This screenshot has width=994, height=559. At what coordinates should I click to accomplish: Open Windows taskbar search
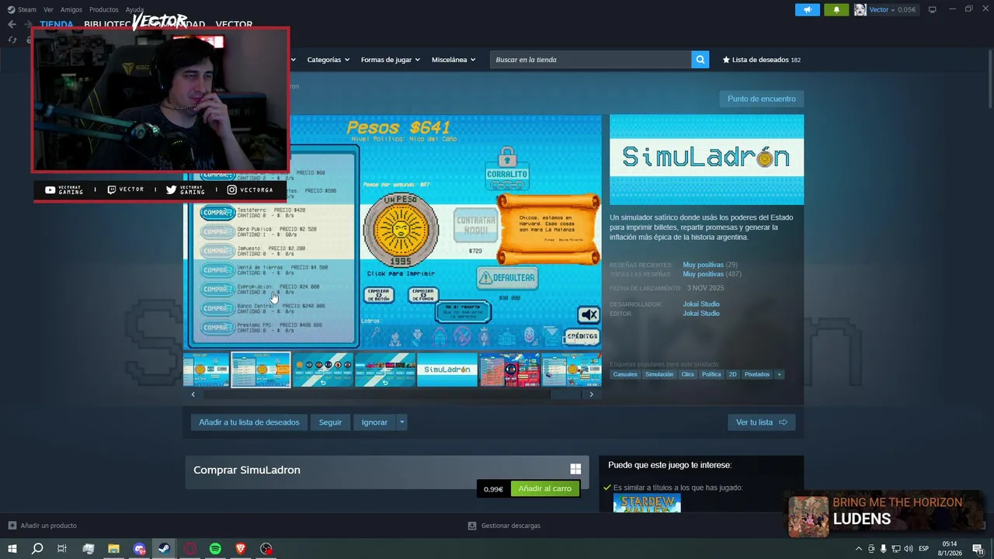[x=36, y=549]
